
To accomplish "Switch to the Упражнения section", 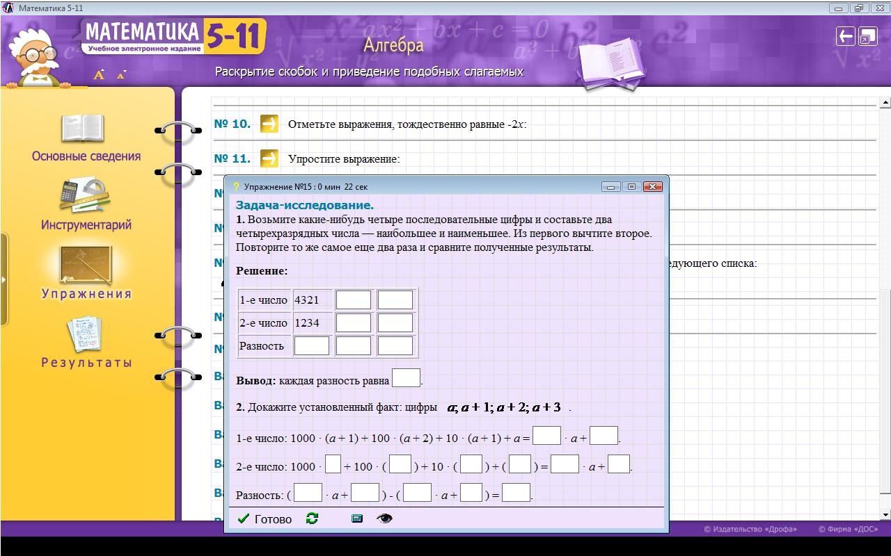I will tap(86, 273).
